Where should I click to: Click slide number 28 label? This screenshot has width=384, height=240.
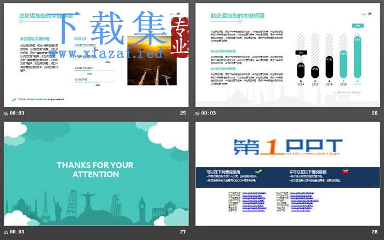(375, 232)
